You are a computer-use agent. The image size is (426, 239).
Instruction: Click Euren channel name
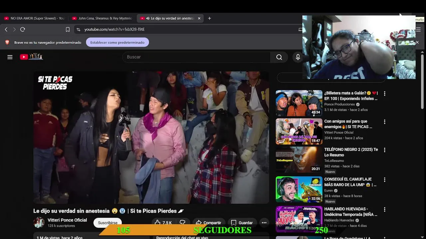click(328, 191)
